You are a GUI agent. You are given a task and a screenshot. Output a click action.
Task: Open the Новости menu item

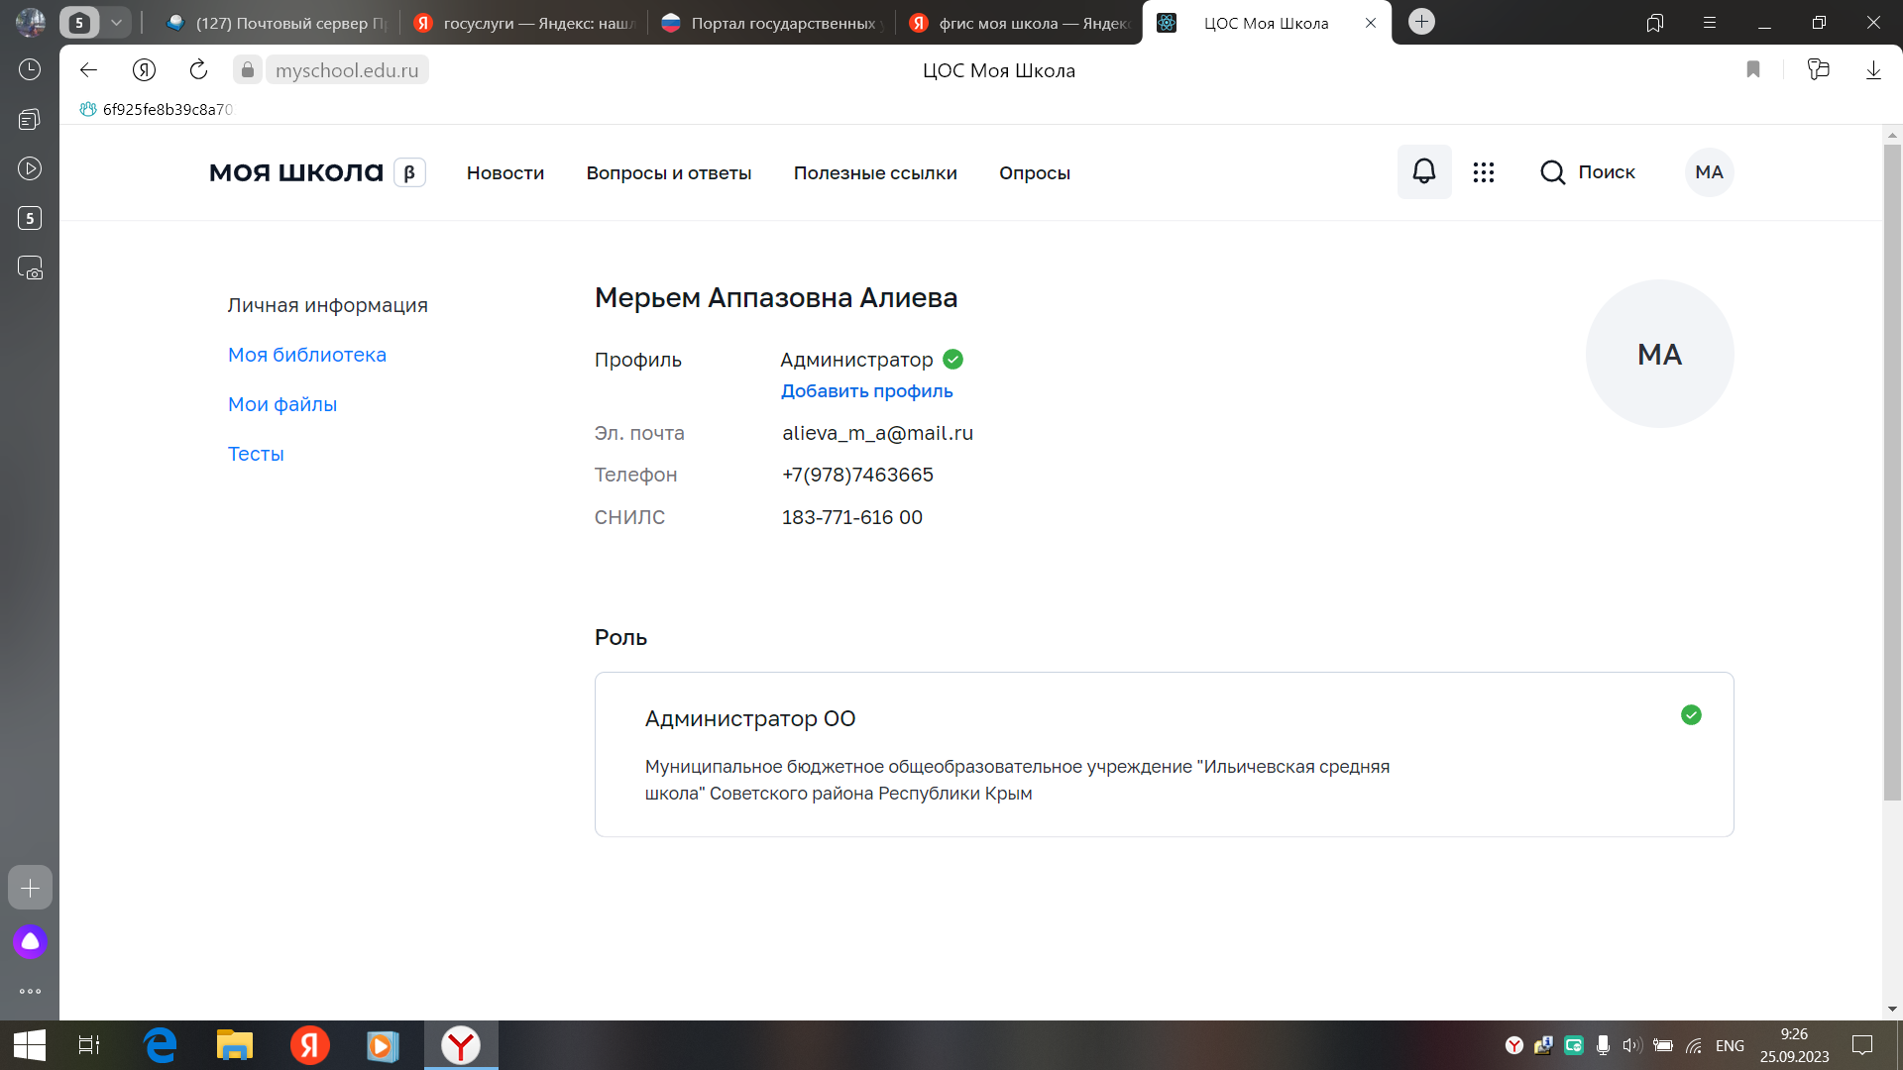coord(504,172)
